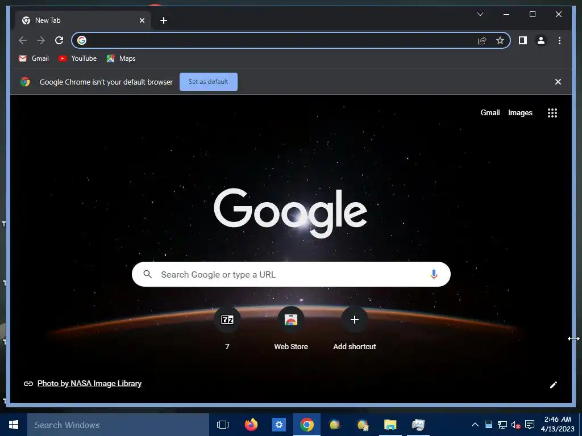Open Photo by NASA Image Library link

point(89,383)
